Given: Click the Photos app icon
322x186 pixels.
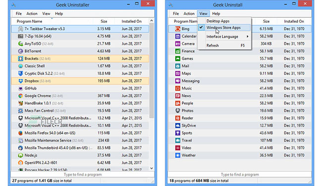Looking at the screenshot, I should [x=178, y=111].
